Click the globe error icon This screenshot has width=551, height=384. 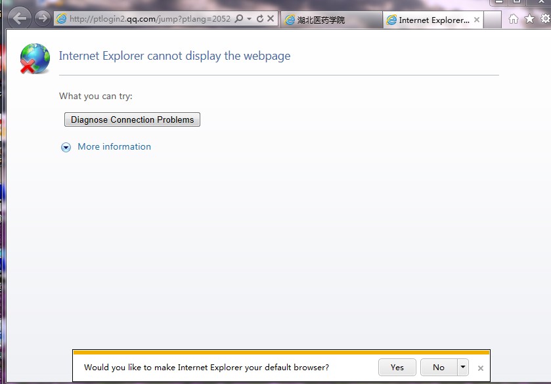click(x=35, y=58)
